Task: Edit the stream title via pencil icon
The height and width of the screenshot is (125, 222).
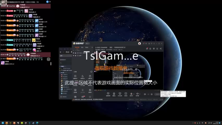Action: [125, 47]
